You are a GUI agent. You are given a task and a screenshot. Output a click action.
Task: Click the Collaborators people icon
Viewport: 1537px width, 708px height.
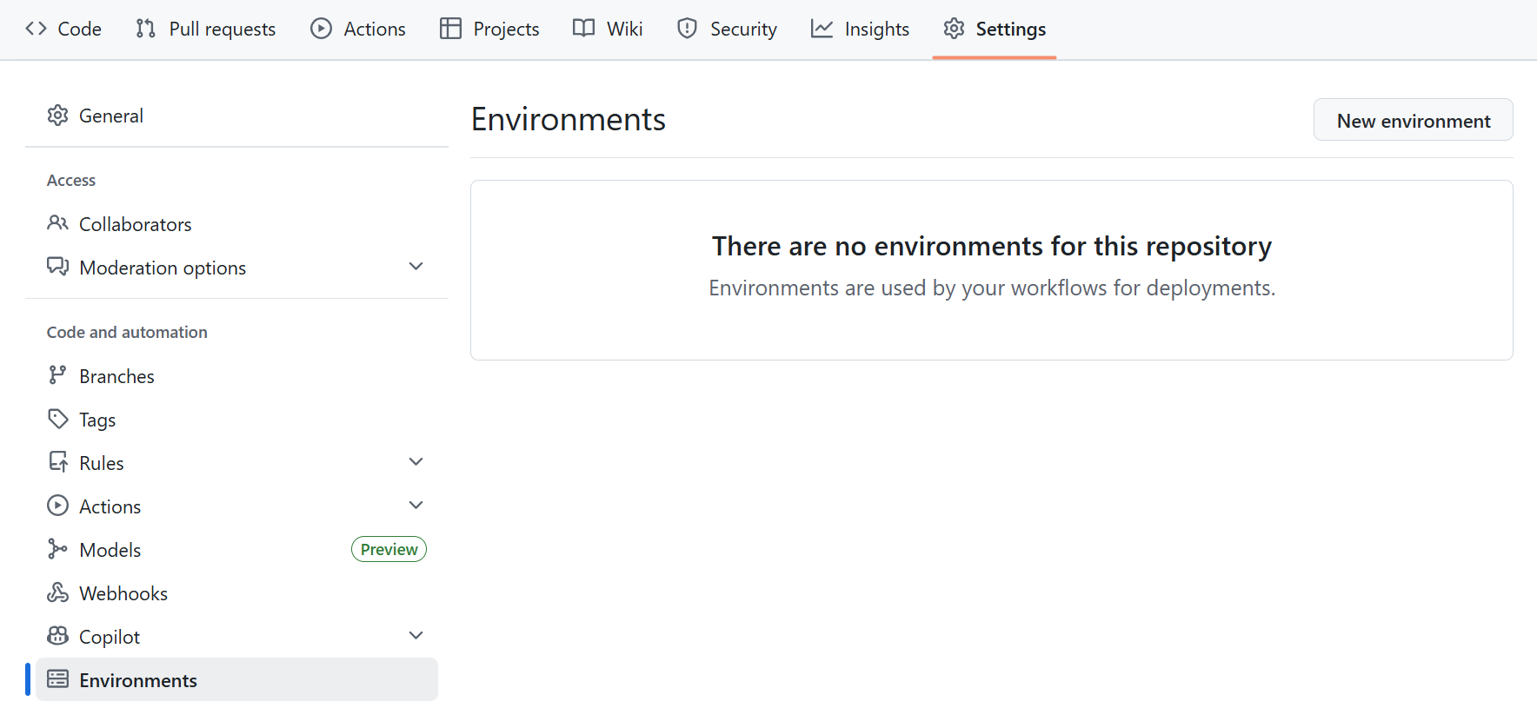tap(57, 223)
